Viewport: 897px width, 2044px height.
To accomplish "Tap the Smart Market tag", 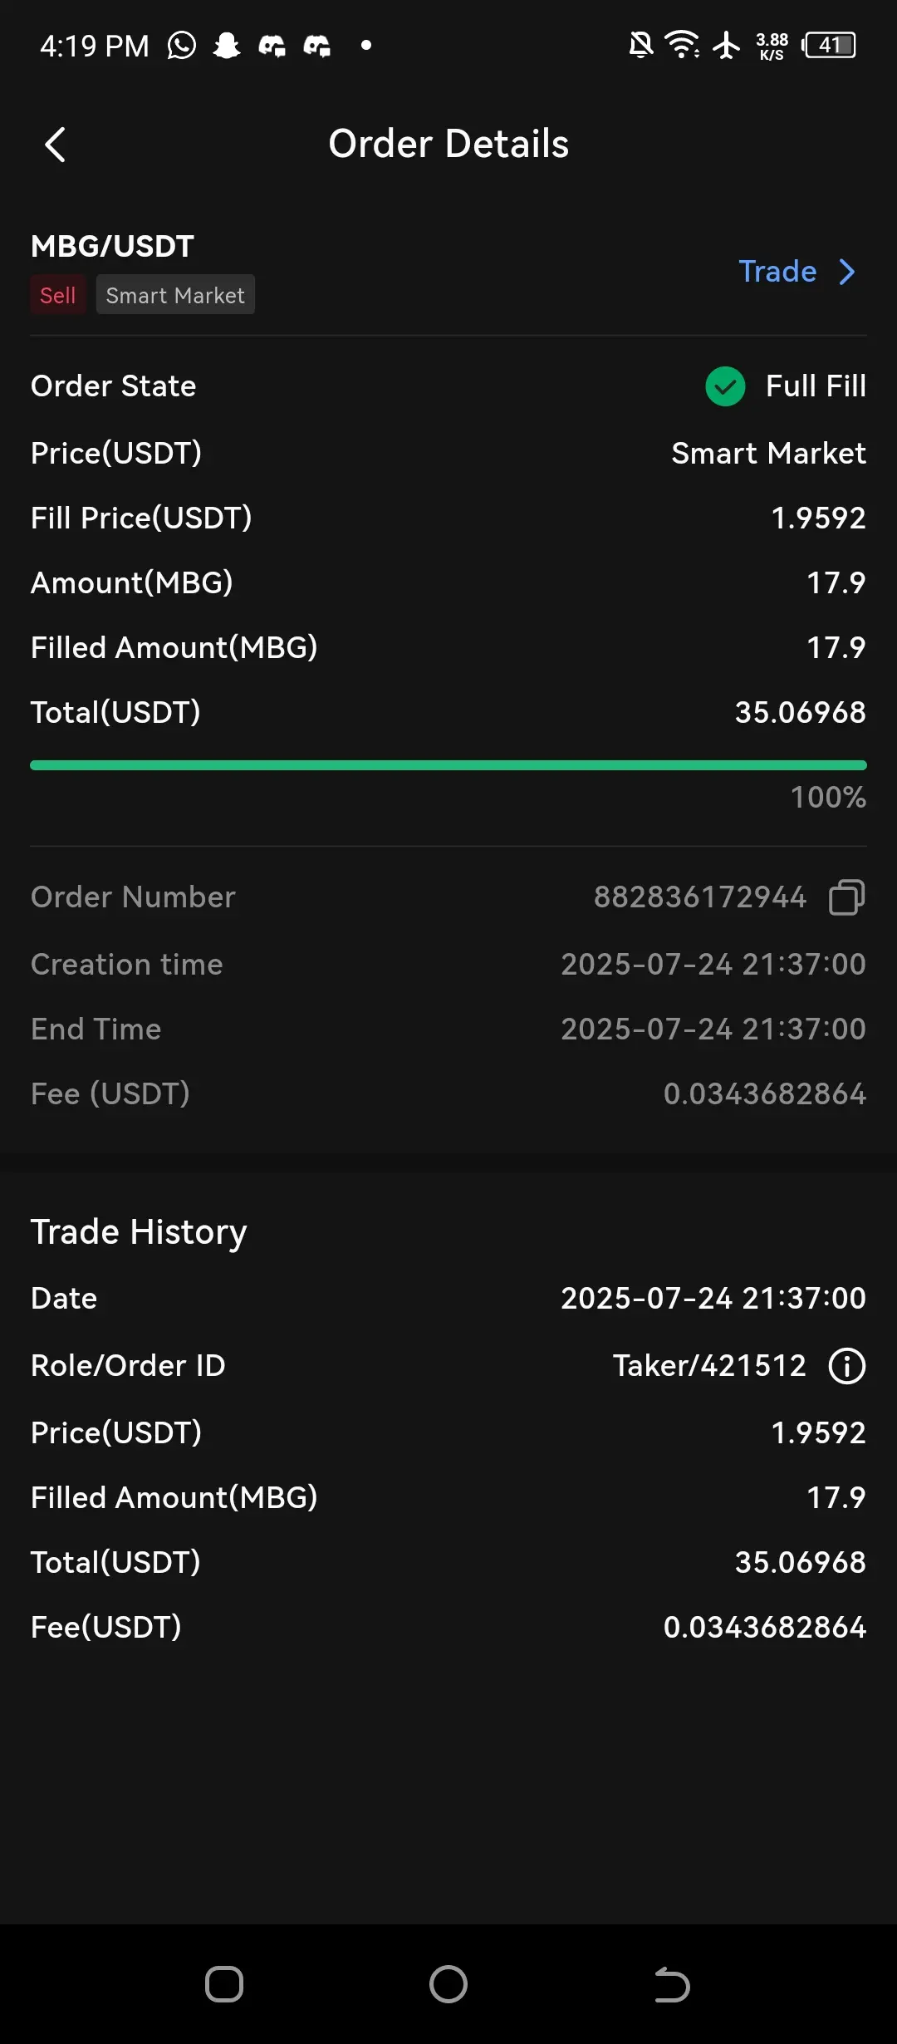I will coord(175,295).
